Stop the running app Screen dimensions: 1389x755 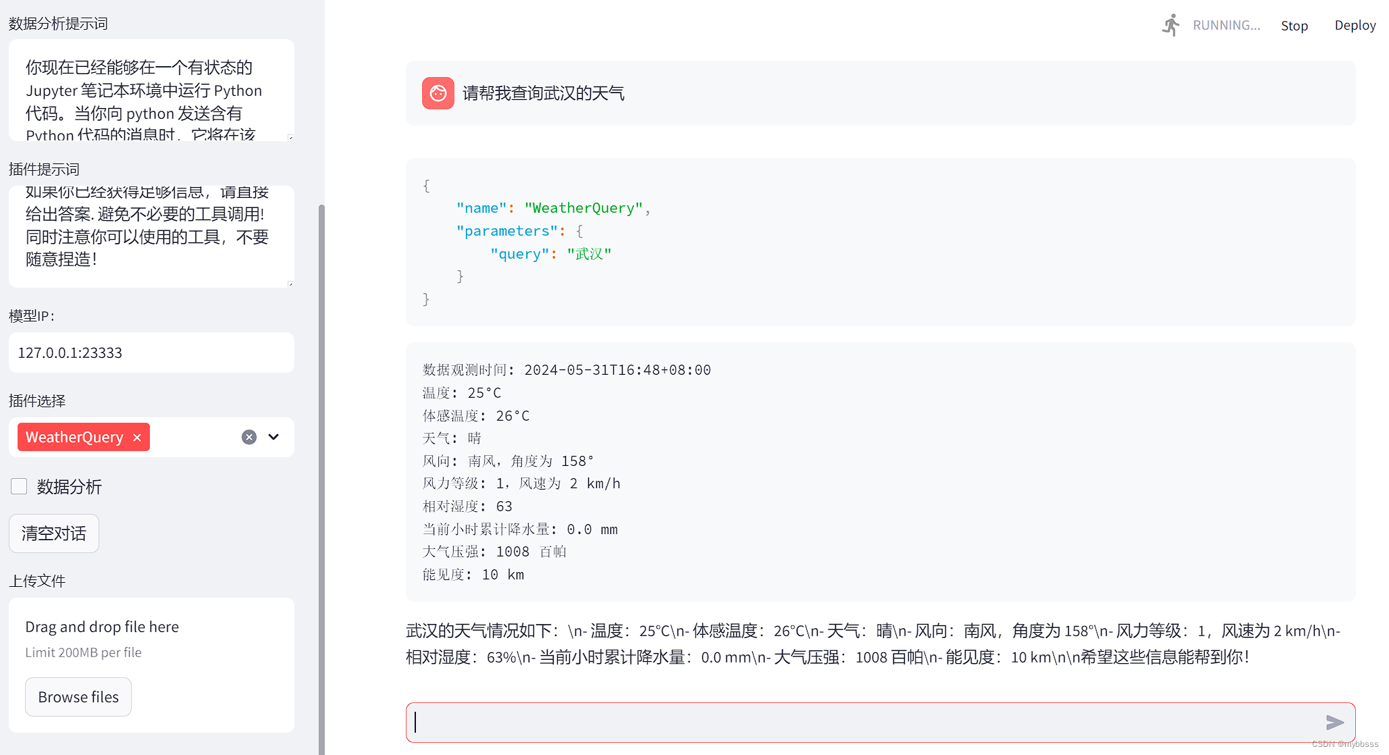pos(1294,25)
